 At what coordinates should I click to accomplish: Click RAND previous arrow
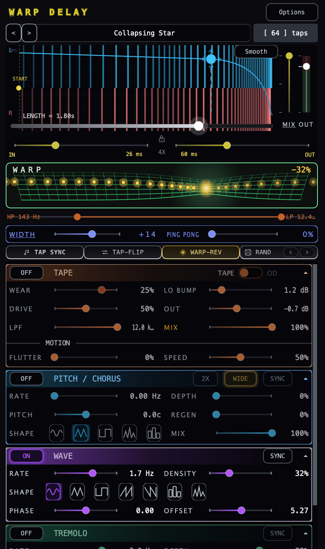pyautogui.click(x=290, y=252)
